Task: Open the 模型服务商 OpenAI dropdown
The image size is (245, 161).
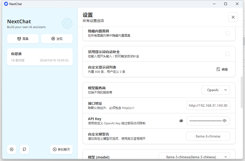Action: click(216, 90)
